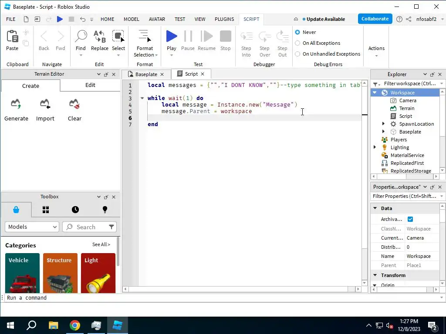The width and height of the screenshot is (446, 334).
Task: Collapse the Transform properties section
Action: tap(375, 275)
